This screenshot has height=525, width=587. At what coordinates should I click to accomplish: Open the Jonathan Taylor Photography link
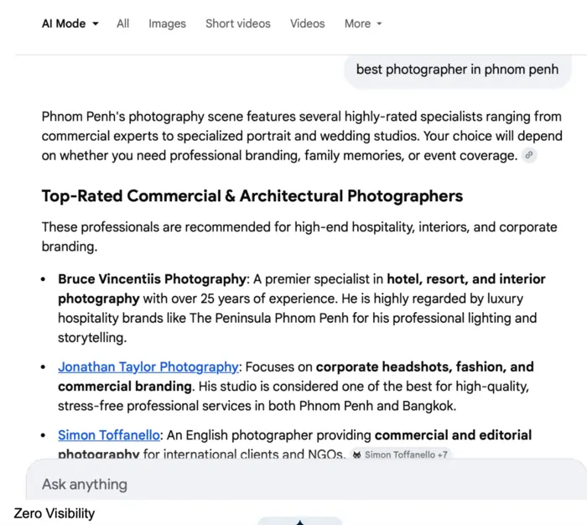pyautogui.click(x=148, y=366)
